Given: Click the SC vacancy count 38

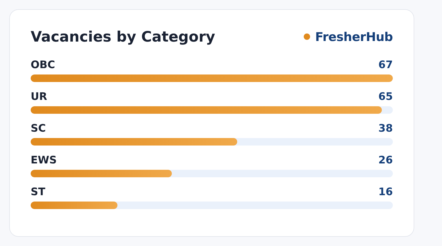Looking at the screenshot, I should [386, 128].
